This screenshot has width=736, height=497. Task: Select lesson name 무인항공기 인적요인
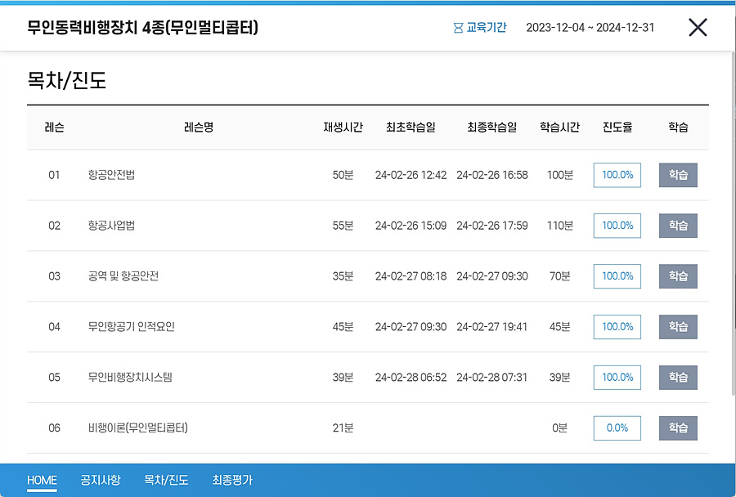132,327
